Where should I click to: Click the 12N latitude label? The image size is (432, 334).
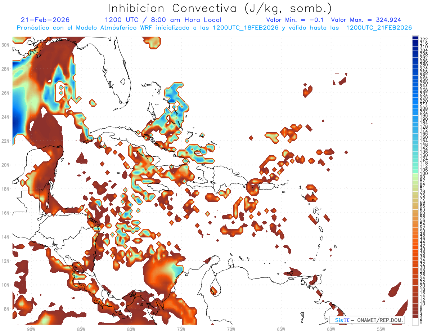5,261
